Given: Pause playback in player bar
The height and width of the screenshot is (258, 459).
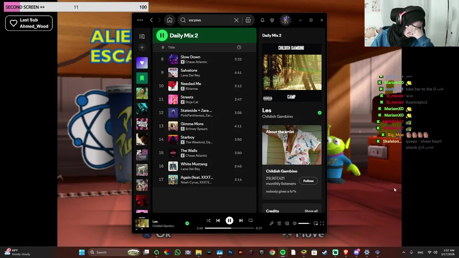Looking at the screenshot, I should [x=229, y=221].
